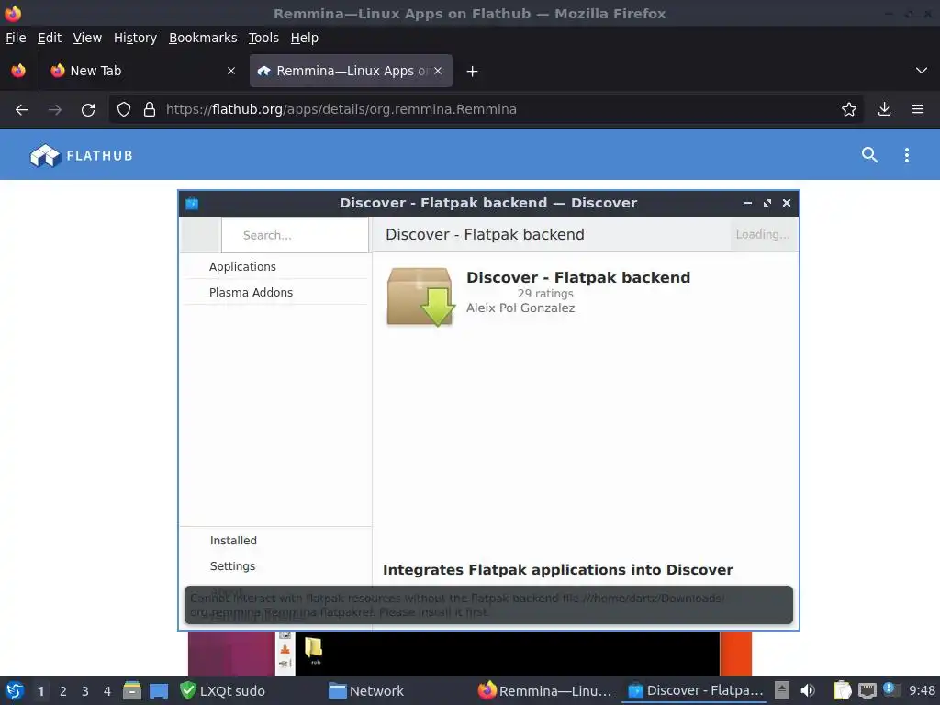Open the Firefox hamburger application menu

pyautogui.click(x=917, y=110)
